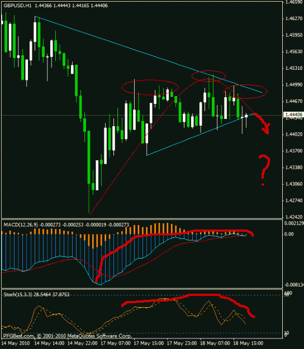Select the 1.42740 price axis label

click(294, 200)
